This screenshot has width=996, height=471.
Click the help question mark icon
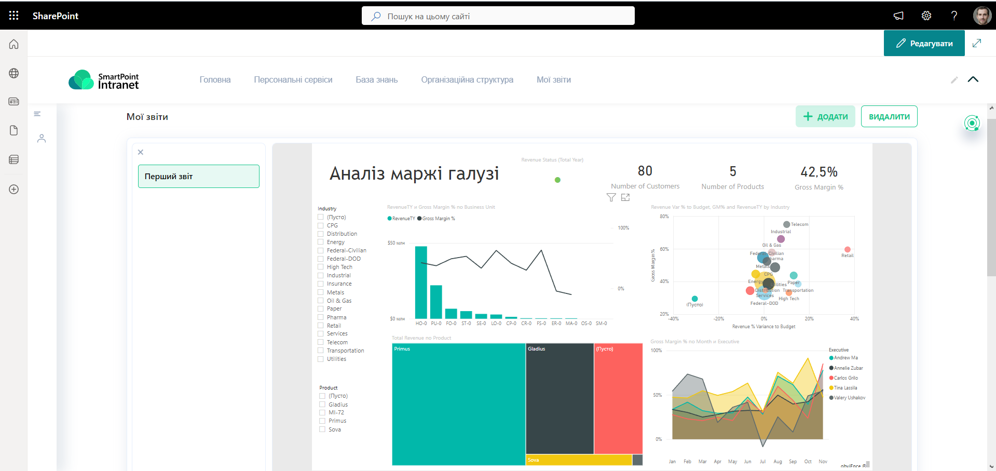(954, 16)
